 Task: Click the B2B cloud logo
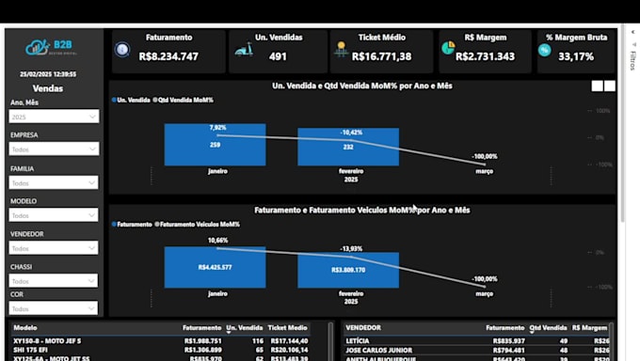[51, 47]
